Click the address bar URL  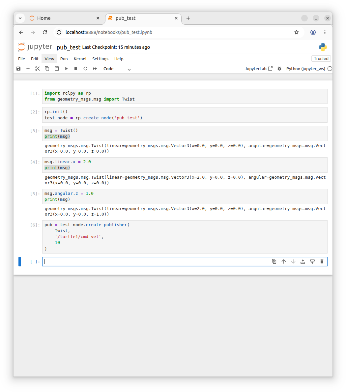(109, 32)
